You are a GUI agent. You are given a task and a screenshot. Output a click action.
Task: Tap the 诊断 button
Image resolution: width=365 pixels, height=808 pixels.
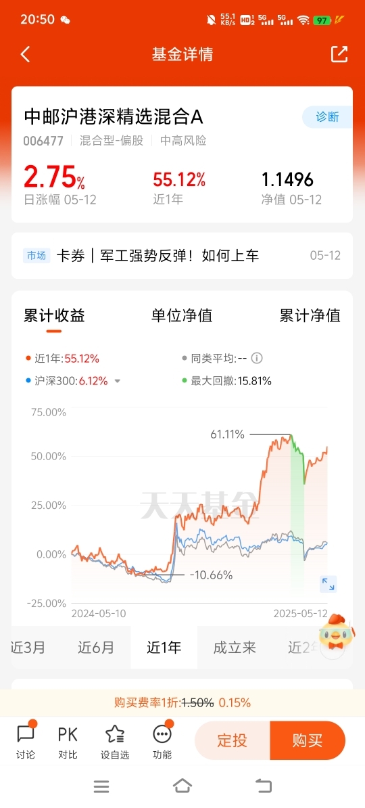click(327, 117)
